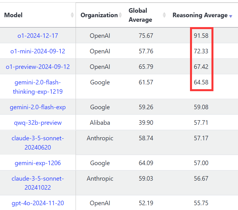
Task: Sort by Global Average column arrows
Action: (x=164, y=15)
